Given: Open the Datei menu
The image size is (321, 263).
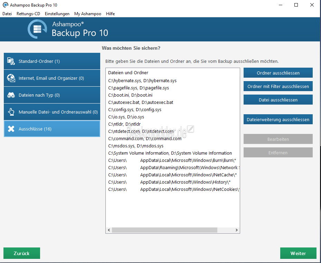Looking at the screenshot, I should (7, 14).
